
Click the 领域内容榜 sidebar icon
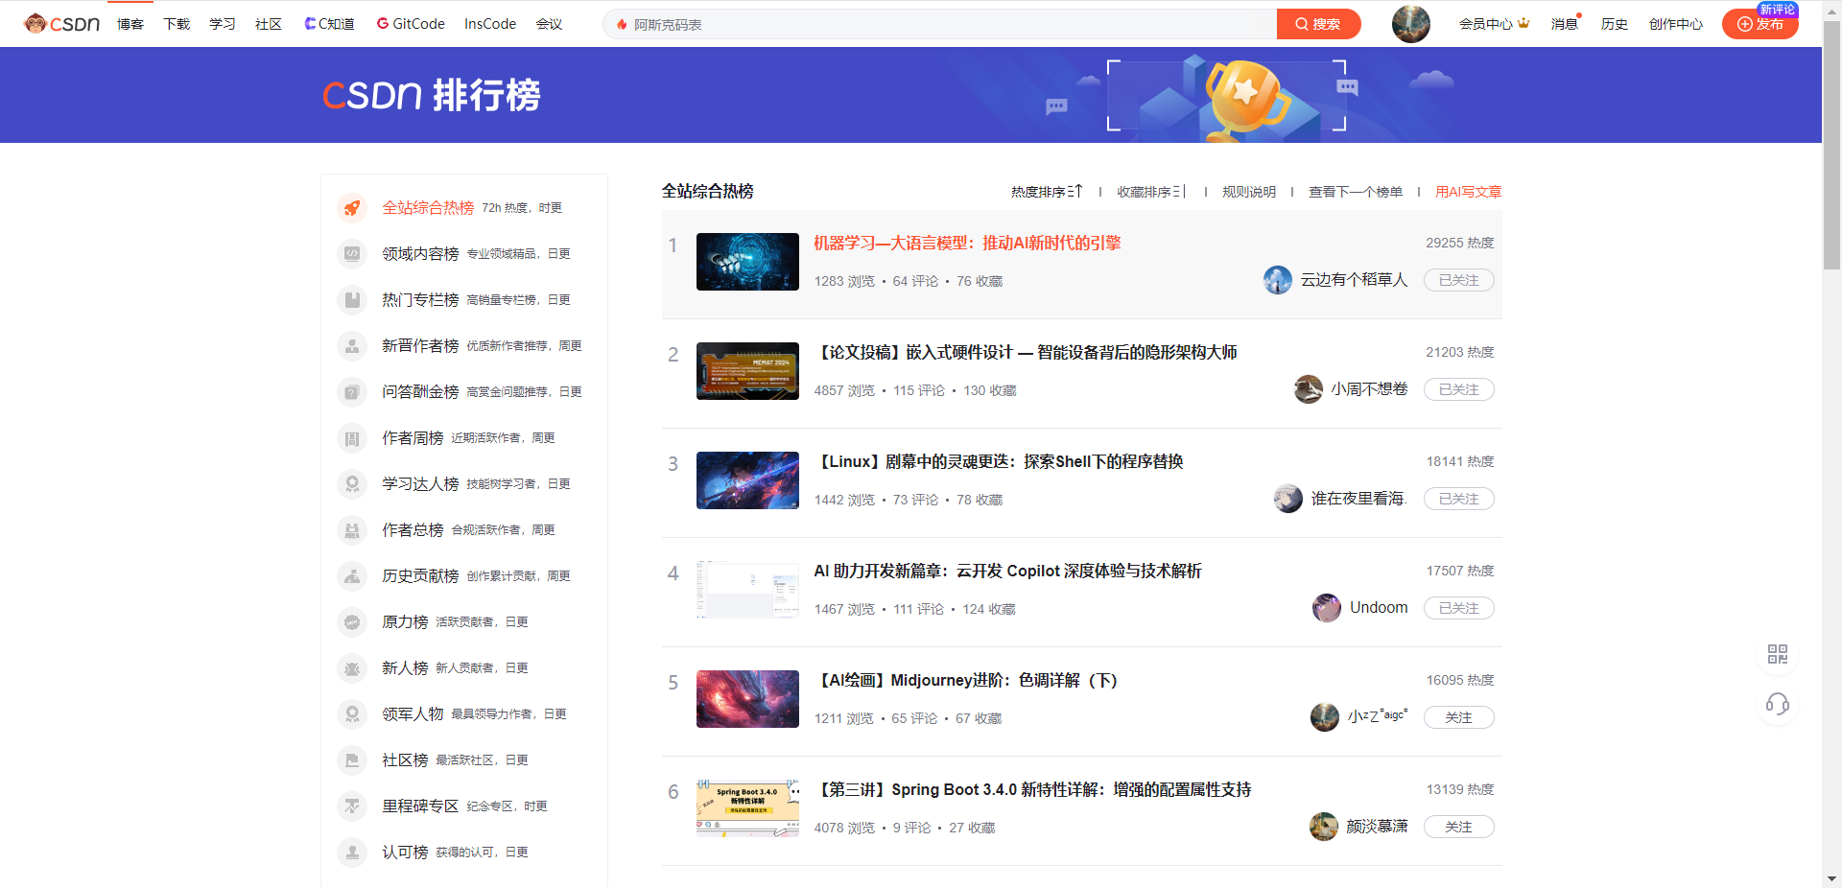click(x=352, y=254)
